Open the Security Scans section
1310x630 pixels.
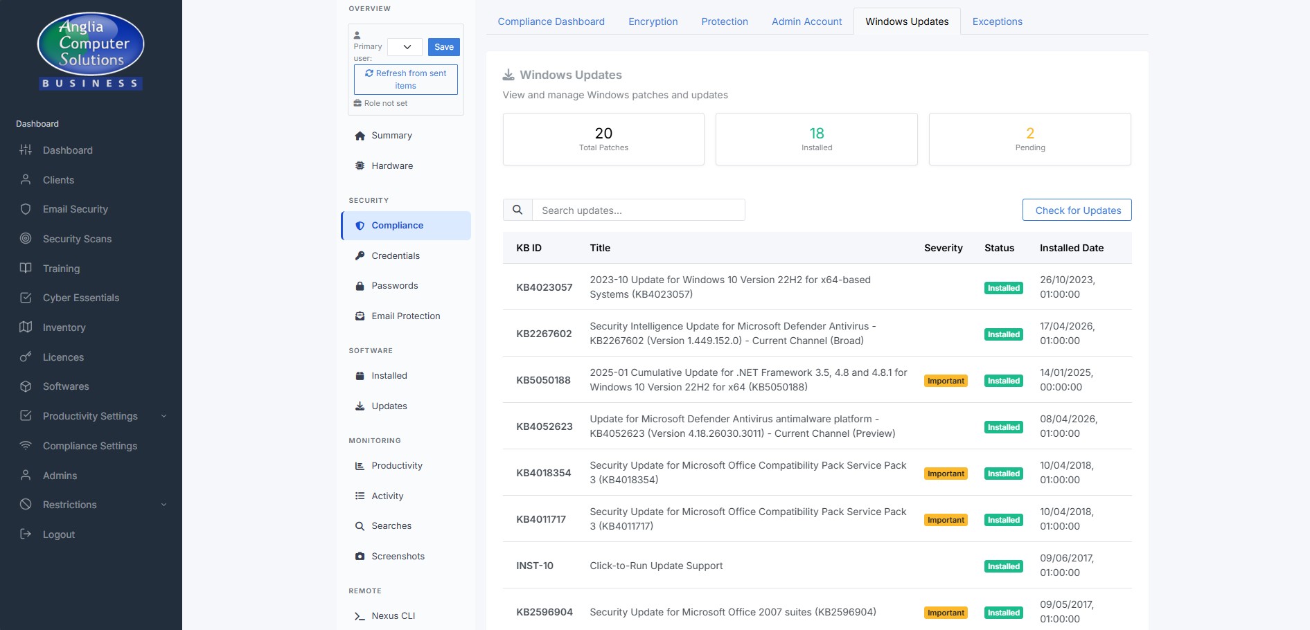pyautogui.click(x=77, y=238)
